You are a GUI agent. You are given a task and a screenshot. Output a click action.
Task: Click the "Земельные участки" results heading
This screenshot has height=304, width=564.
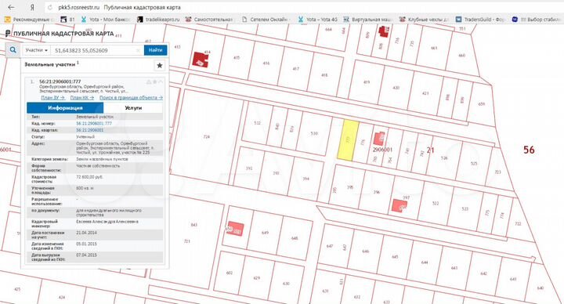(50, 64)
